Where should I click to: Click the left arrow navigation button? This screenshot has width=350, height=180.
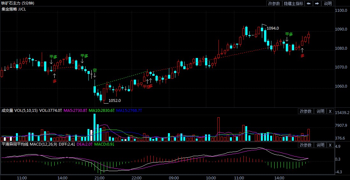(x=309, y=3)
